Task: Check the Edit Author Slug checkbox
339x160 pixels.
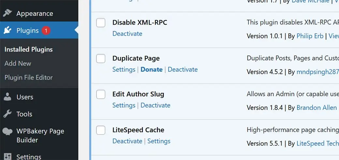Action: [x=101, y=94]
